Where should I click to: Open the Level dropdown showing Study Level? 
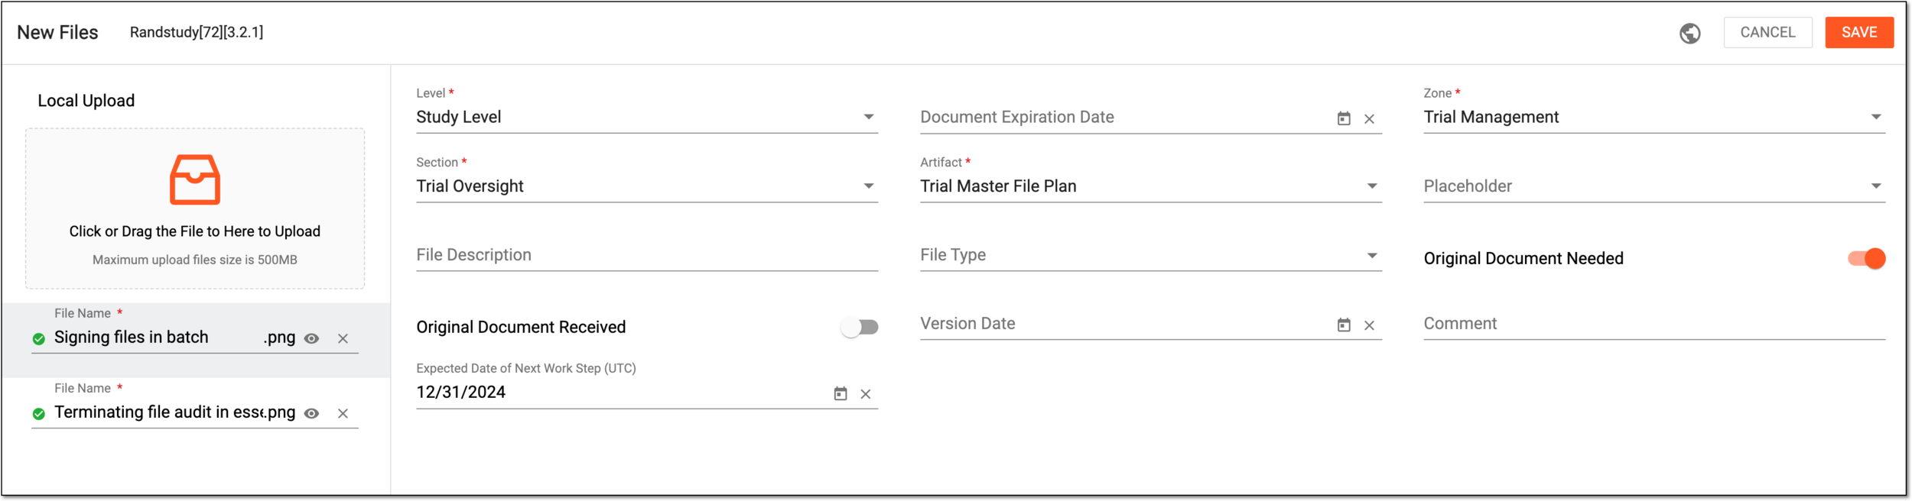pos(646,117)
